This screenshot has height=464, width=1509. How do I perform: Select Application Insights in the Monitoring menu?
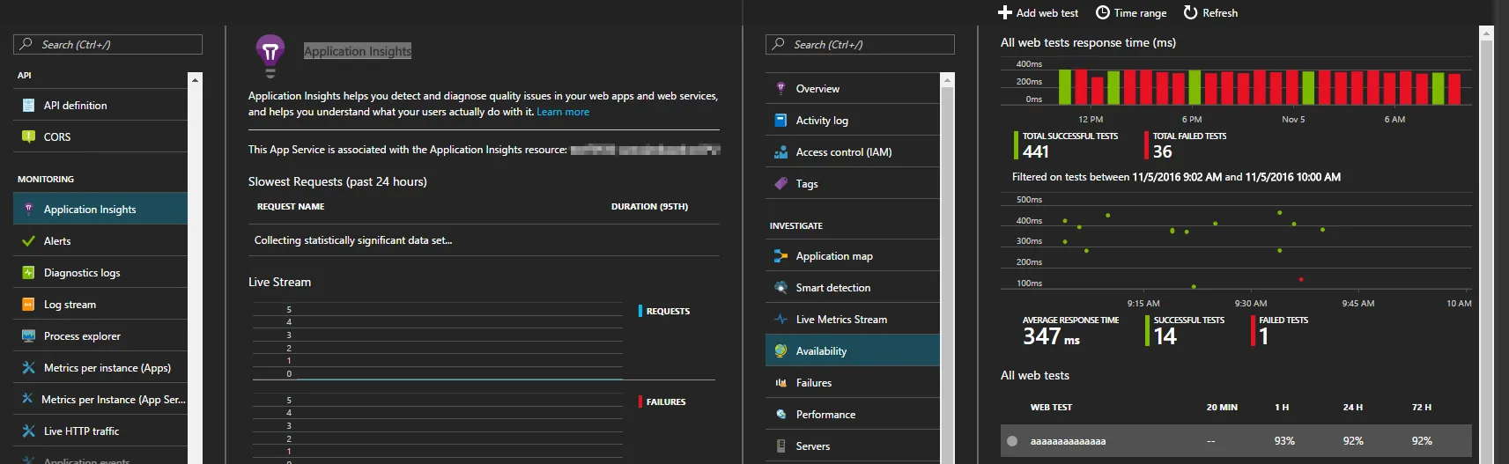[x=100, y=210]
